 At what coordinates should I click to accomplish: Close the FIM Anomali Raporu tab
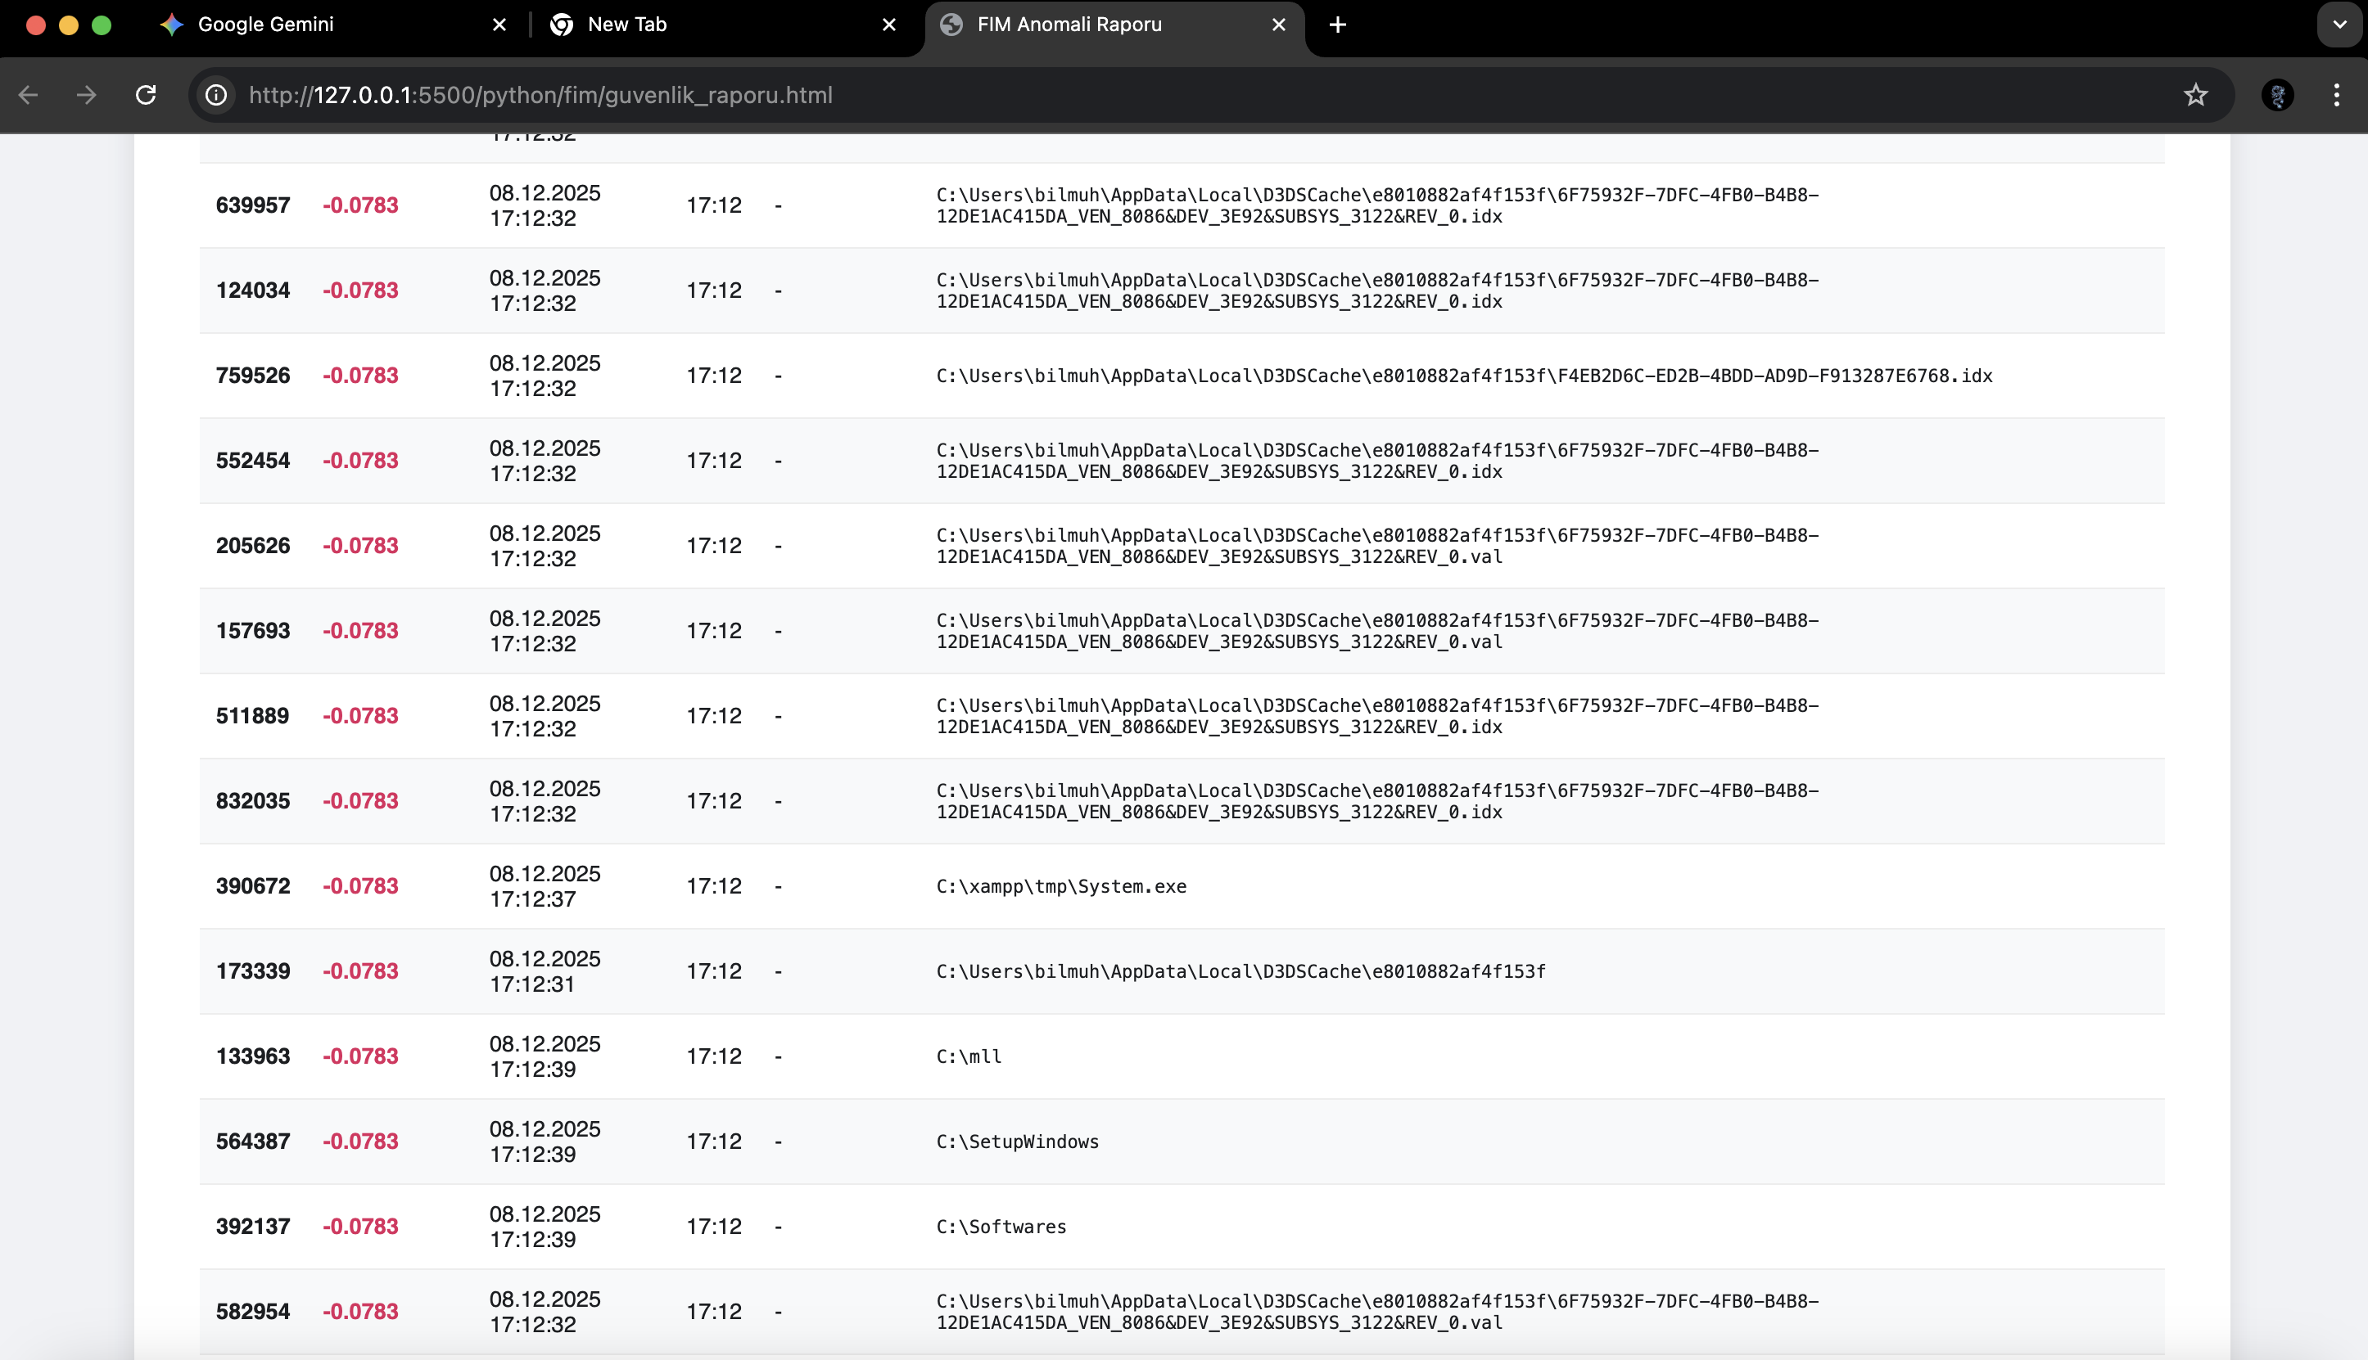pos(1279,25)
